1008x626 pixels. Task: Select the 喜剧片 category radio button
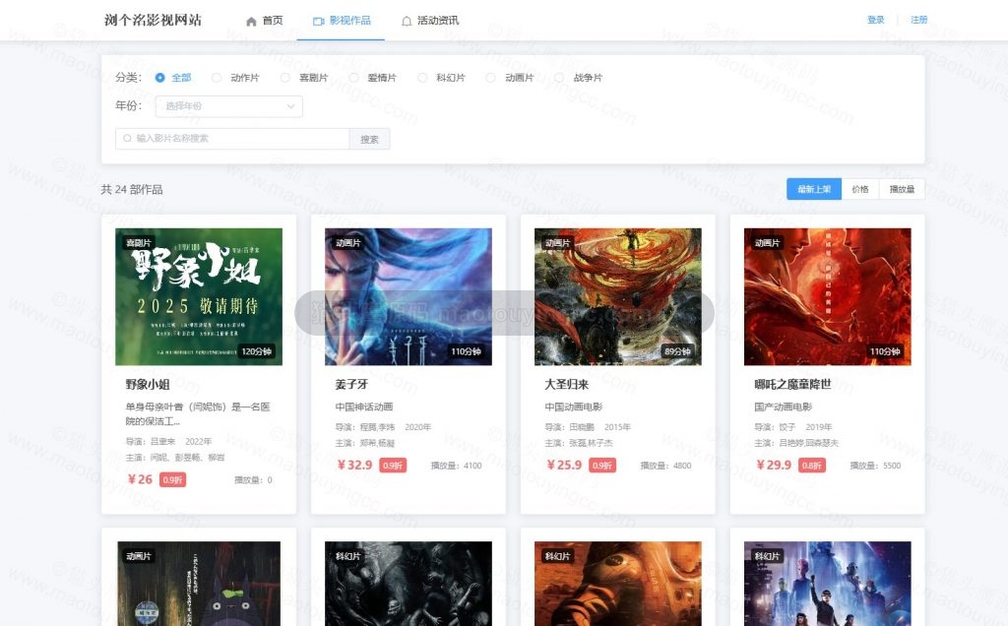point(284,78)
